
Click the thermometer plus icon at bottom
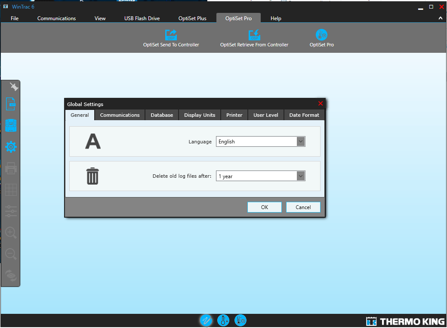coord(223,320)
